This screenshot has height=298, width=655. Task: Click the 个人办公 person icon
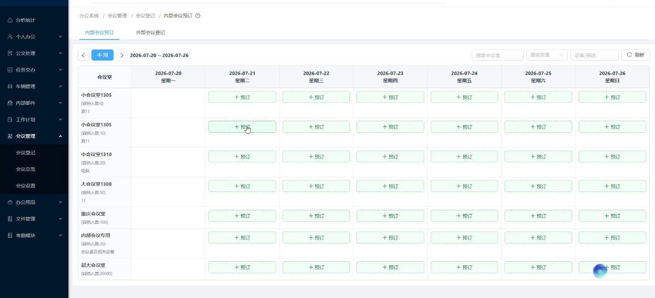[10, 37]
